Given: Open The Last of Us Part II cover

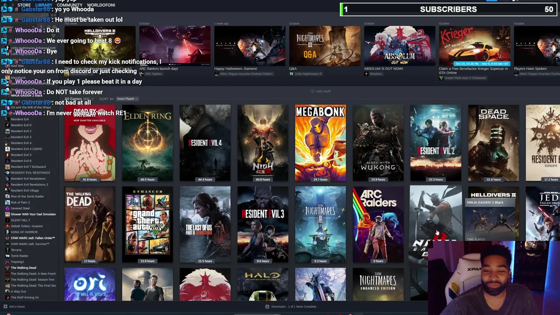Looking at the screenshot, I should 205,225.
